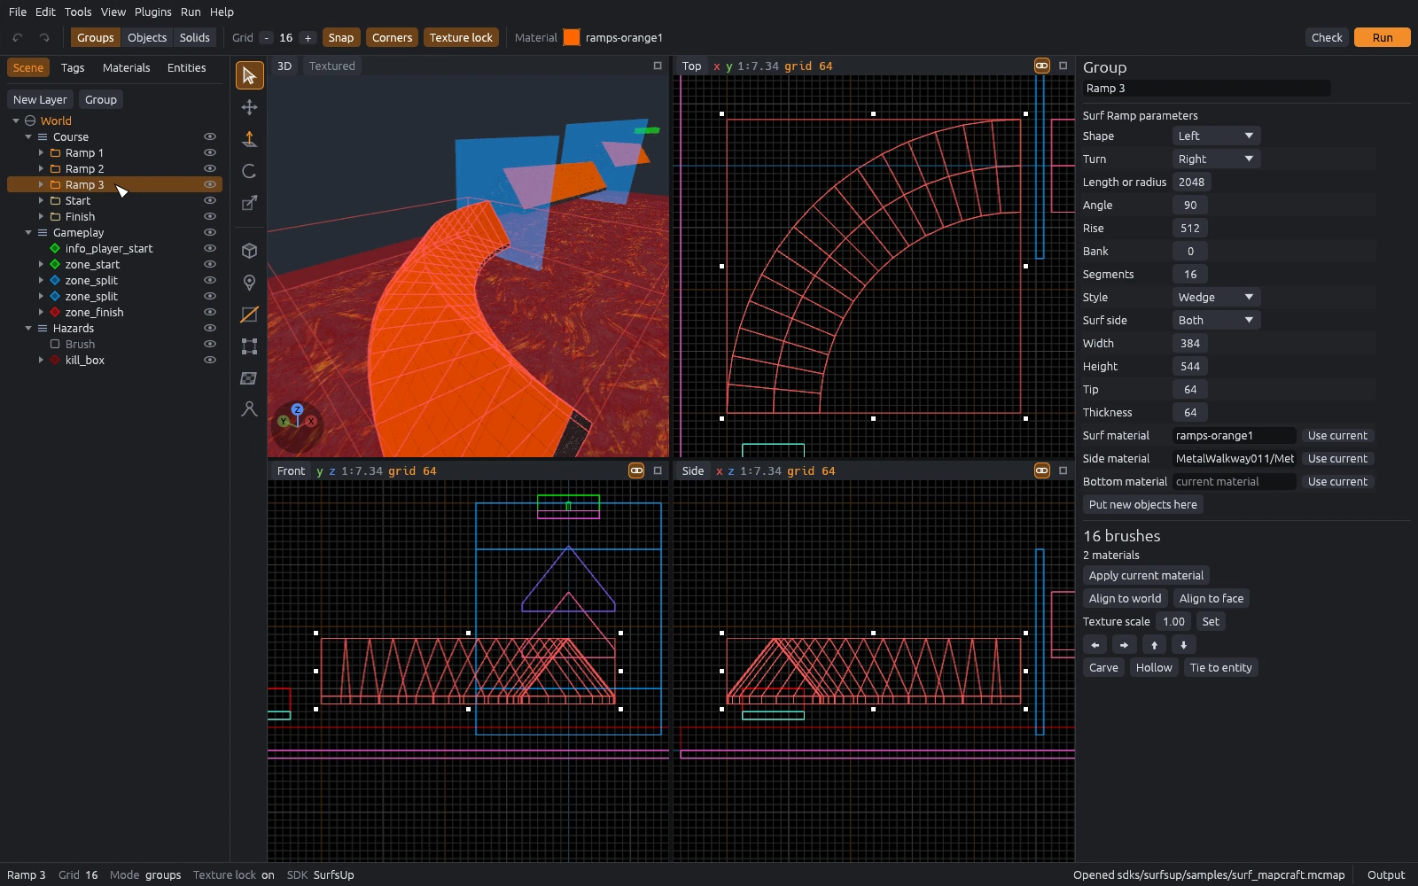Toggle linked view icon in Front viewport
Viewport: 1418px width, 886px height.
636,470
